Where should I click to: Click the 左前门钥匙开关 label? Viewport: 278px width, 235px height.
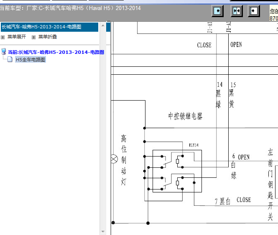pyautogui.click(x=270, y=184)
